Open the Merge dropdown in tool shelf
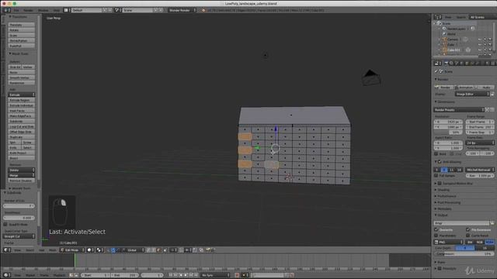This screenshot has width=497, height=279. click(x=21, y=175)
